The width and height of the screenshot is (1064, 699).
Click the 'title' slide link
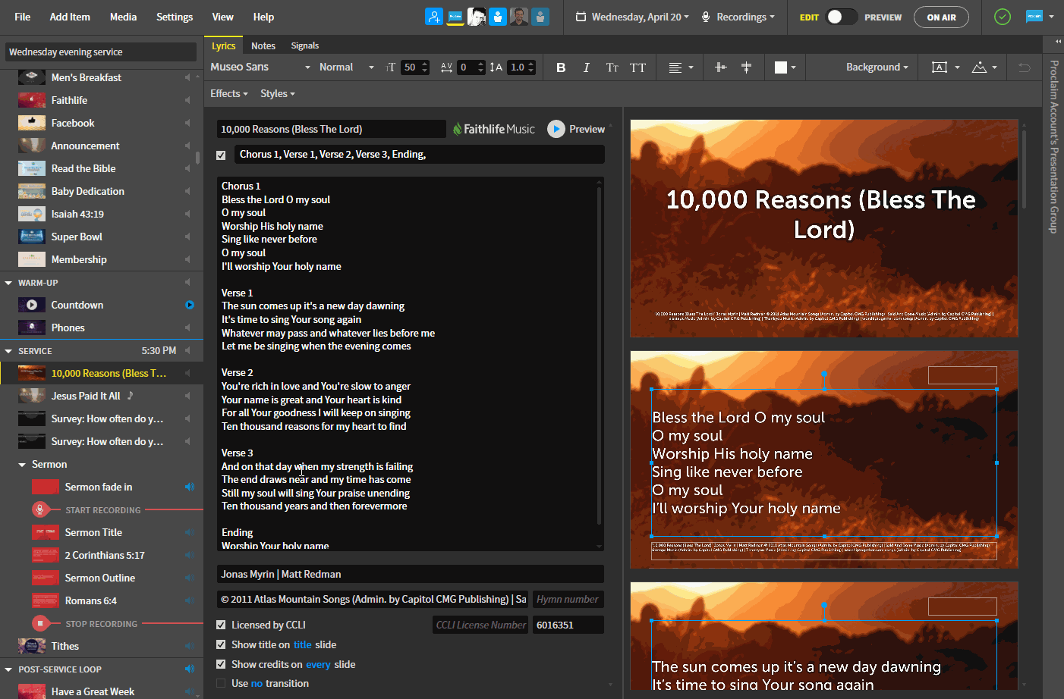point(302,644)
